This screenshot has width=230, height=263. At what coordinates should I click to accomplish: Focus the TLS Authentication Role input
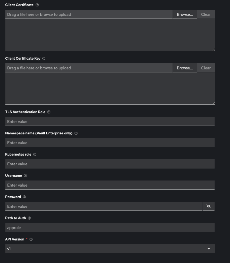[110, 122]
